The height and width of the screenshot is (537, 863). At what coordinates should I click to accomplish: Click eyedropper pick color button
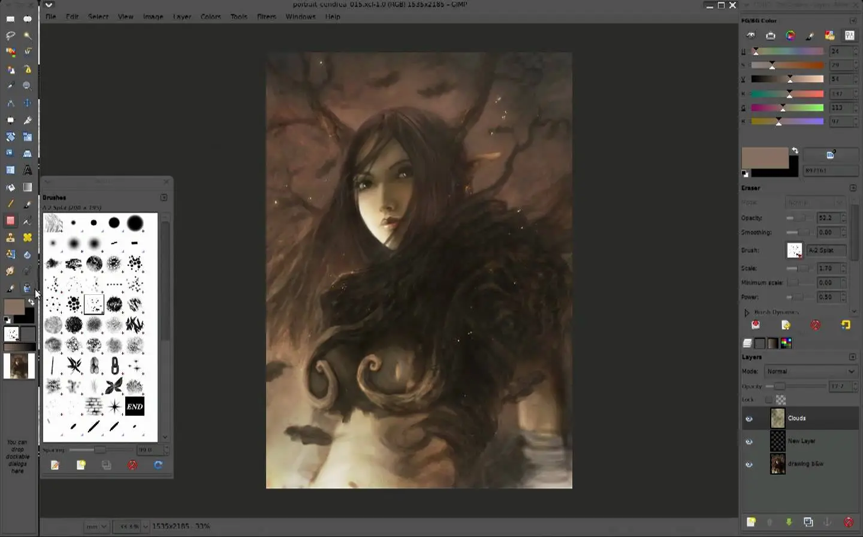point(831,155)
